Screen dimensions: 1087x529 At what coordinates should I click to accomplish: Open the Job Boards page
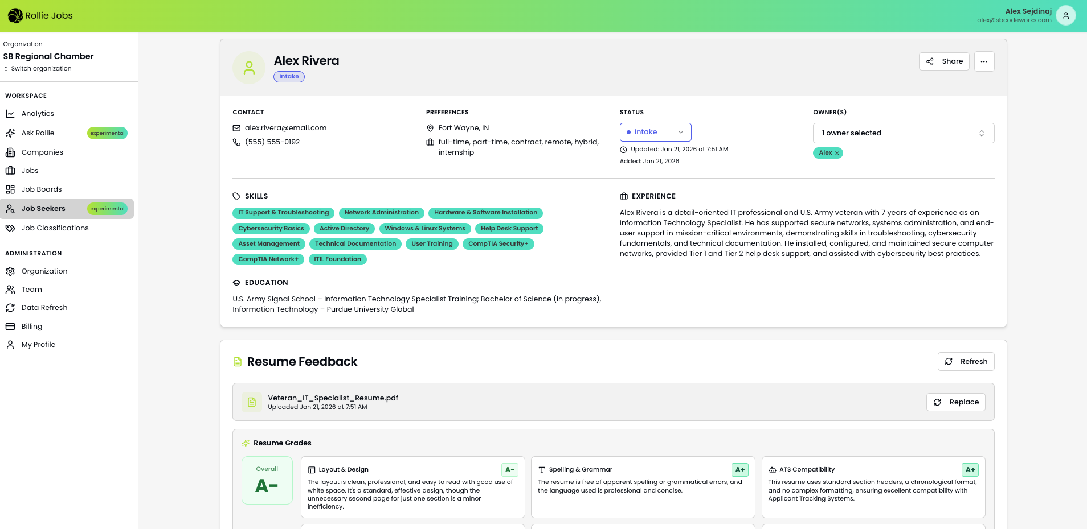[41, 189]
